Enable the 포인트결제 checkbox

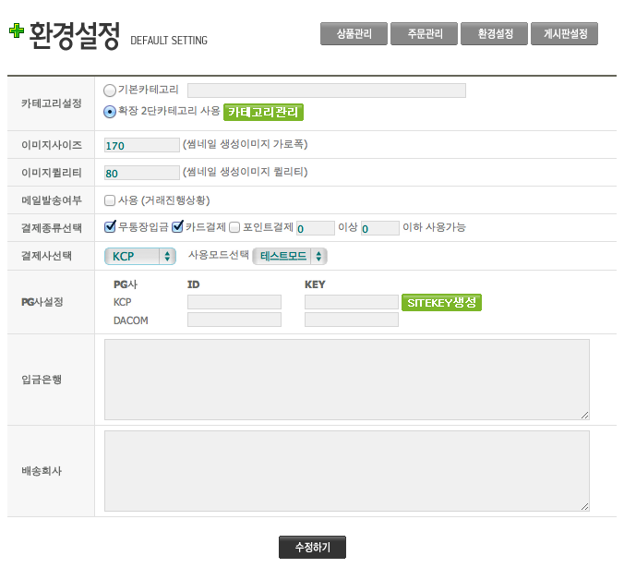click(234, 227)
